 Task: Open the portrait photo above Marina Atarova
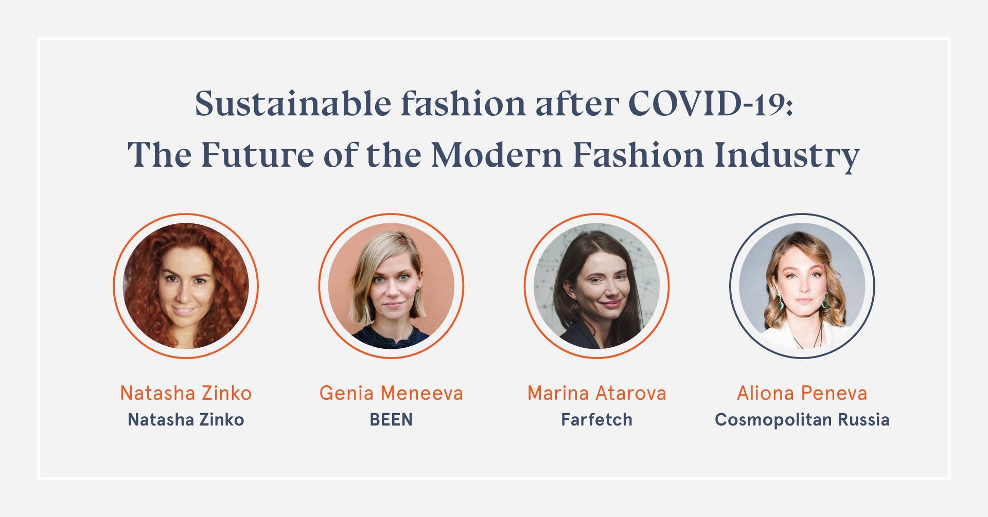596,286
